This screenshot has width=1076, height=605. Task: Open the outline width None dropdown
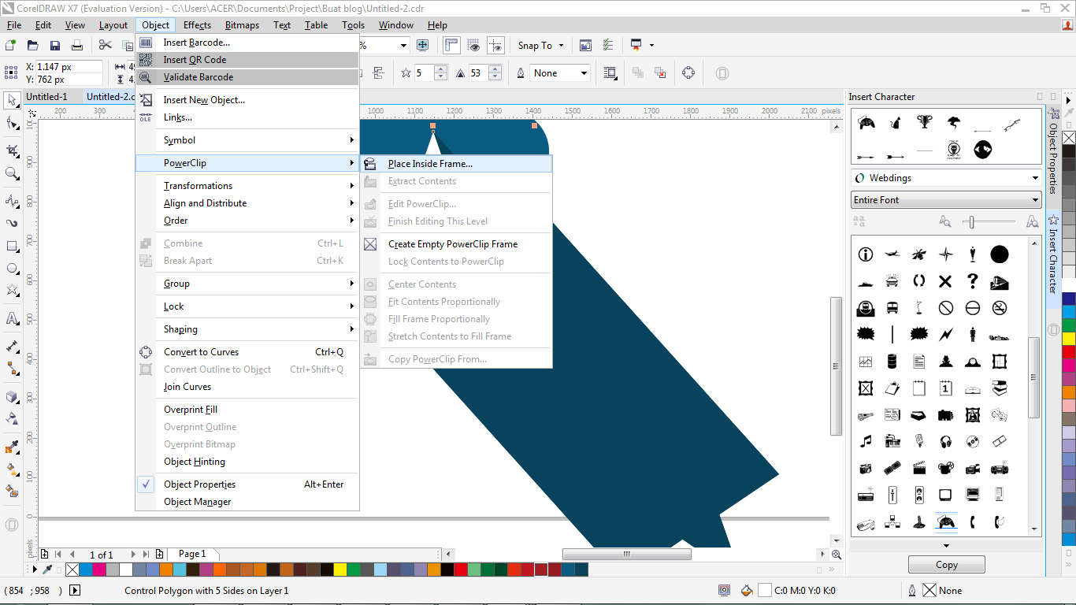[584, 73]
